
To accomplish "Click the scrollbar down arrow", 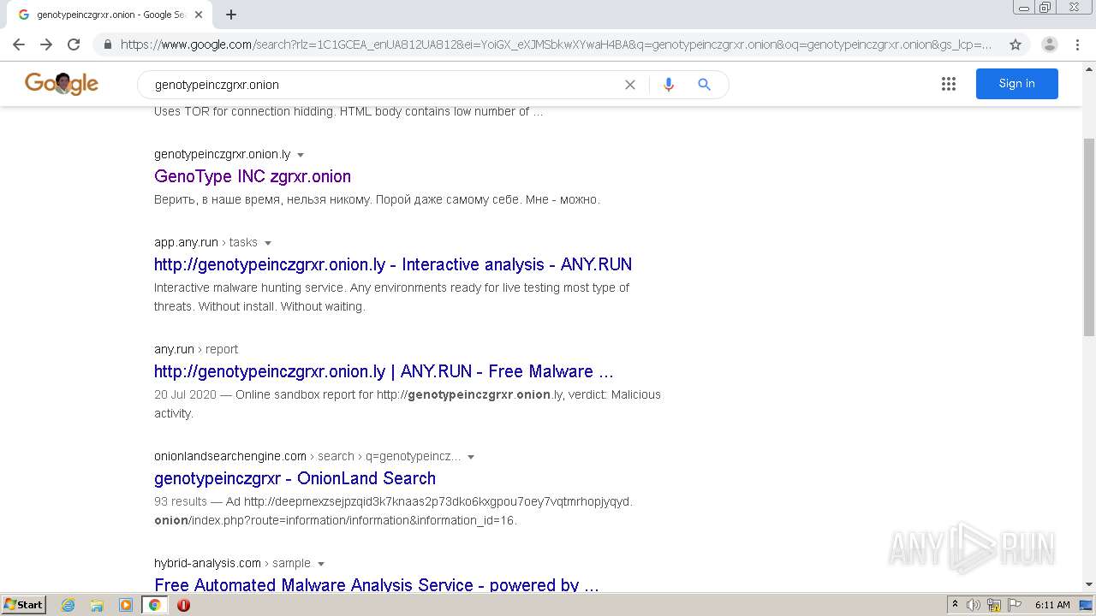I will (1089, 584).
